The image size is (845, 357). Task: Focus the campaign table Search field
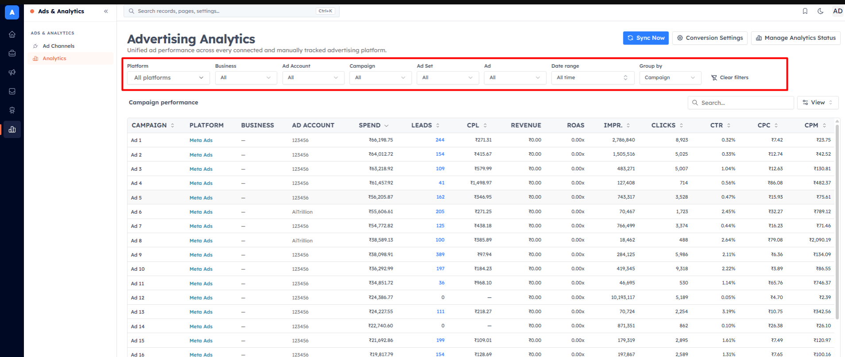click(x=741, y=103)
